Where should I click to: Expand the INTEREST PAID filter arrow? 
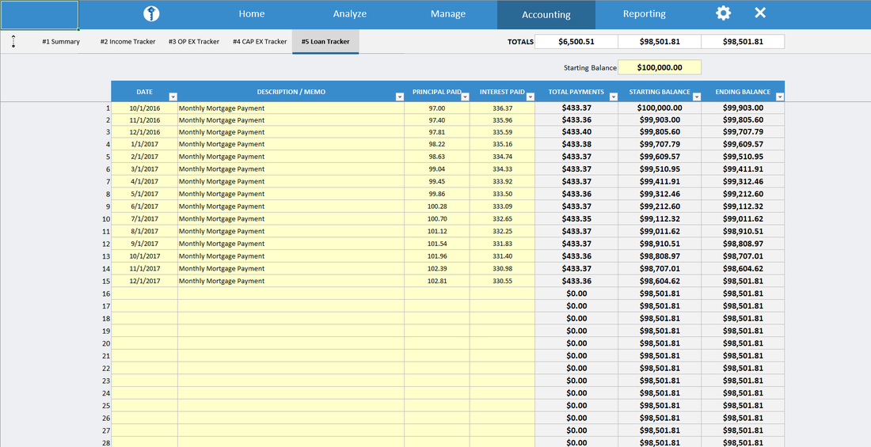[530, 97]
